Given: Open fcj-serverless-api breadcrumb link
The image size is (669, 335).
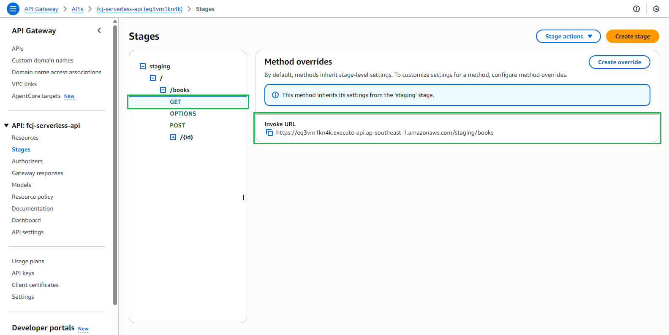Looking at the screenshot, I should pyautogui.click(x=140, y=9).
